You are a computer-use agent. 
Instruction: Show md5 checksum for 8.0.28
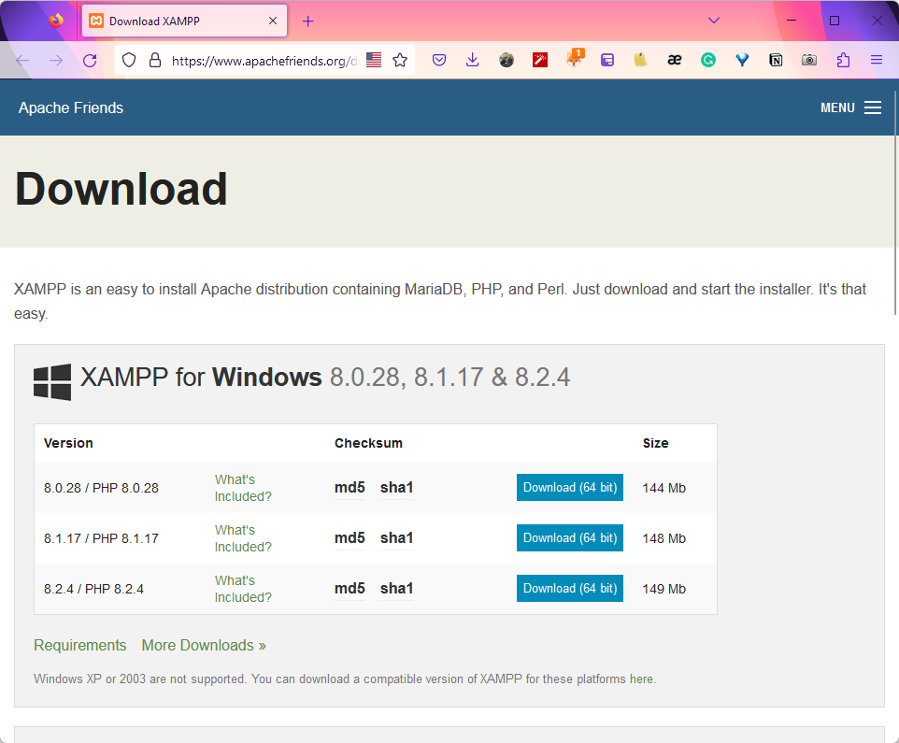click(x=350, y=487)
